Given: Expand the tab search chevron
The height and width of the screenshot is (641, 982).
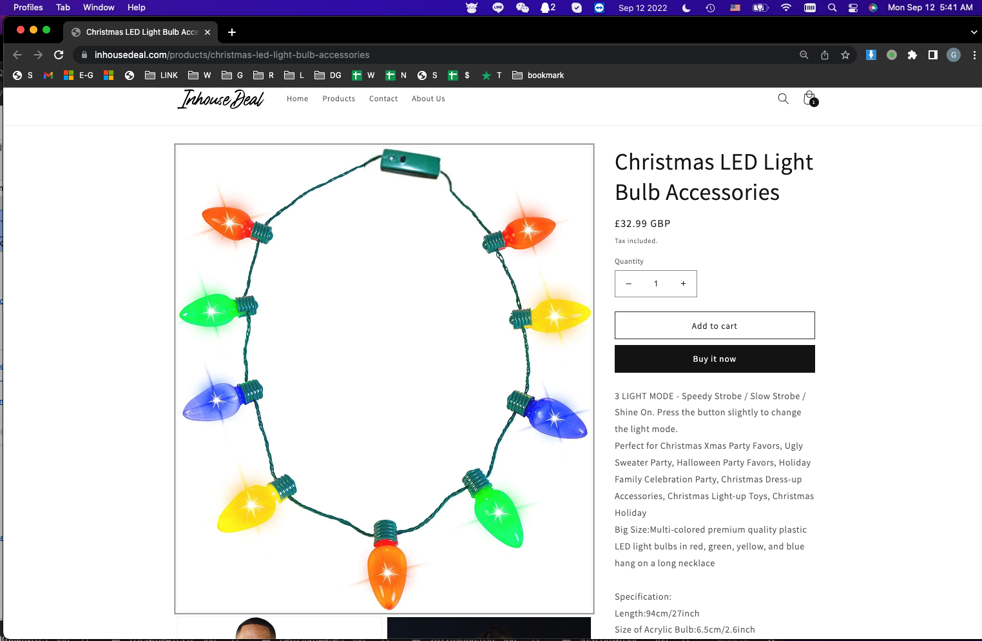Looking at the screenshot, I should [974, 32].
